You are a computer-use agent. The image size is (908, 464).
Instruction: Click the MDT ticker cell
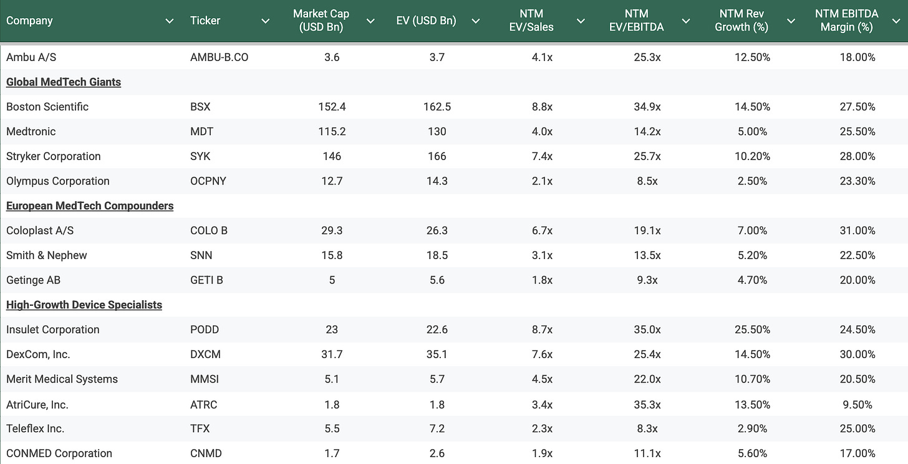[201, 131]
